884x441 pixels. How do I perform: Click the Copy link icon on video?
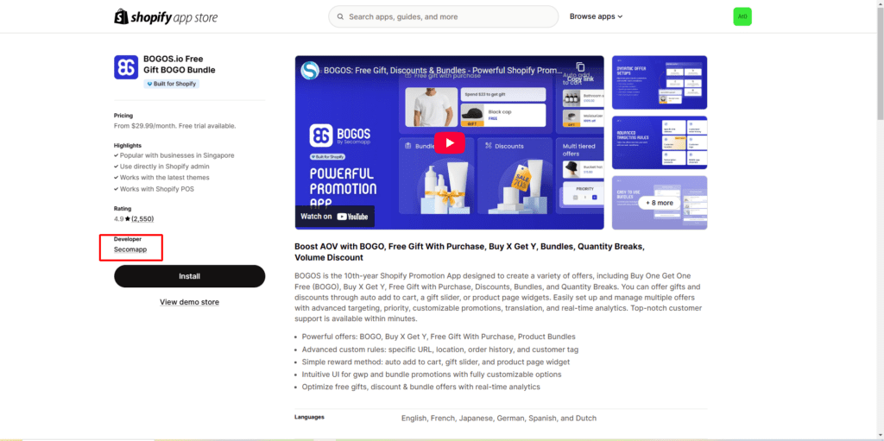(x=580, y=68)
